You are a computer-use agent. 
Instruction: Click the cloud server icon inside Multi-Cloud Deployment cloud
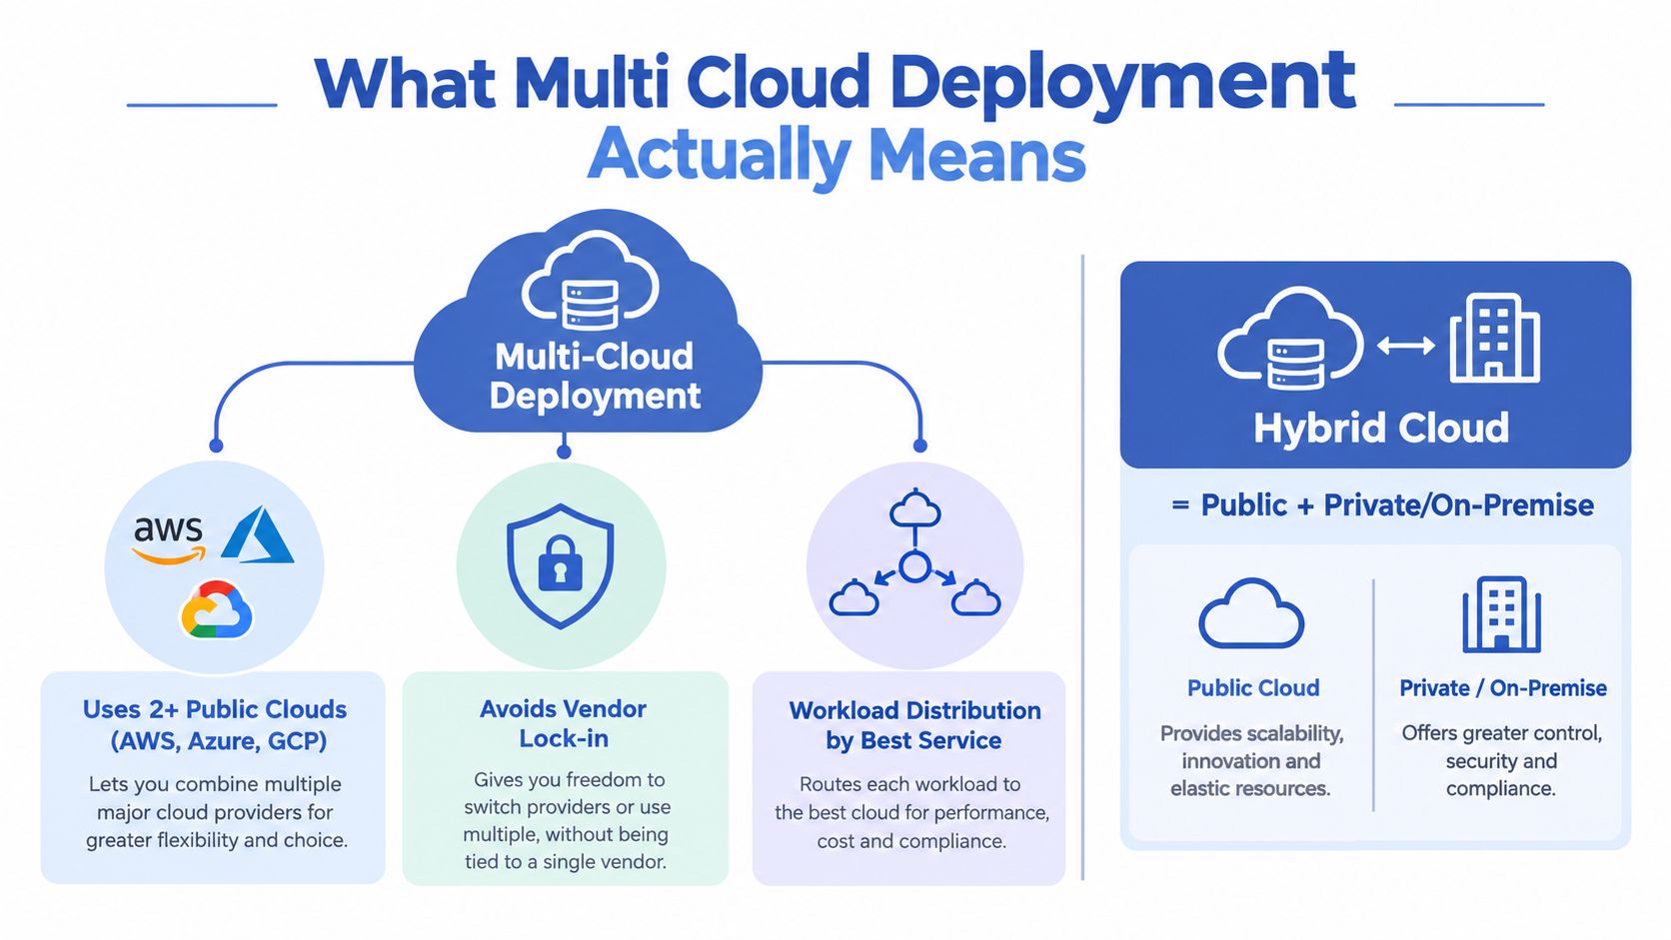coord(590,281)
